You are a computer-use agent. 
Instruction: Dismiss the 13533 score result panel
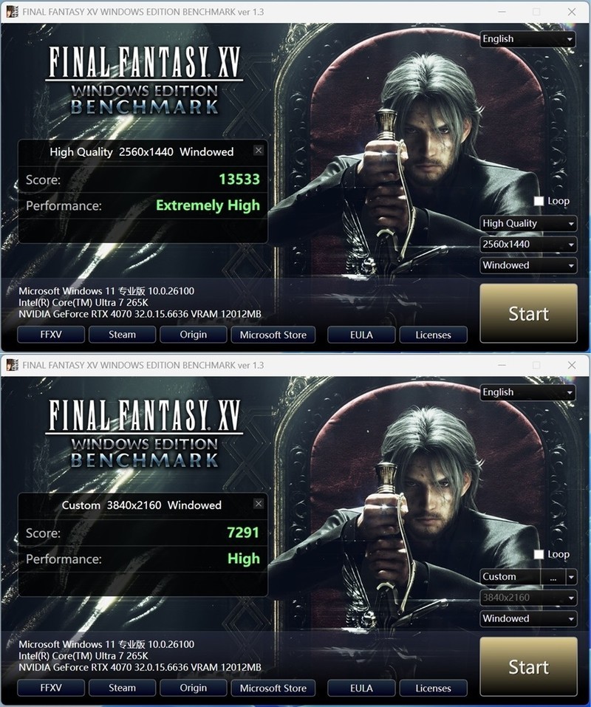pyautogui.click(x=259, y=150)
